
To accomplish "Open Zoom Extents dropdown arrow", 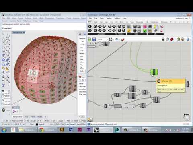I will 113,39.
